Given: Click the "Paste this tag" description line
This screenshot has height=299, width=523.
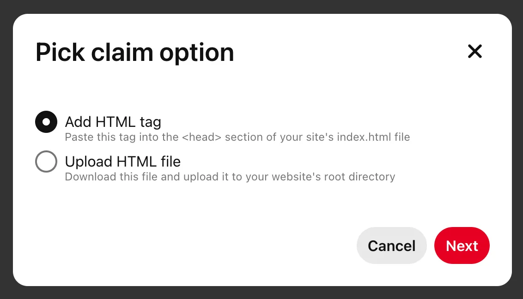Looking at the screenshot, I should coord(237,137).
